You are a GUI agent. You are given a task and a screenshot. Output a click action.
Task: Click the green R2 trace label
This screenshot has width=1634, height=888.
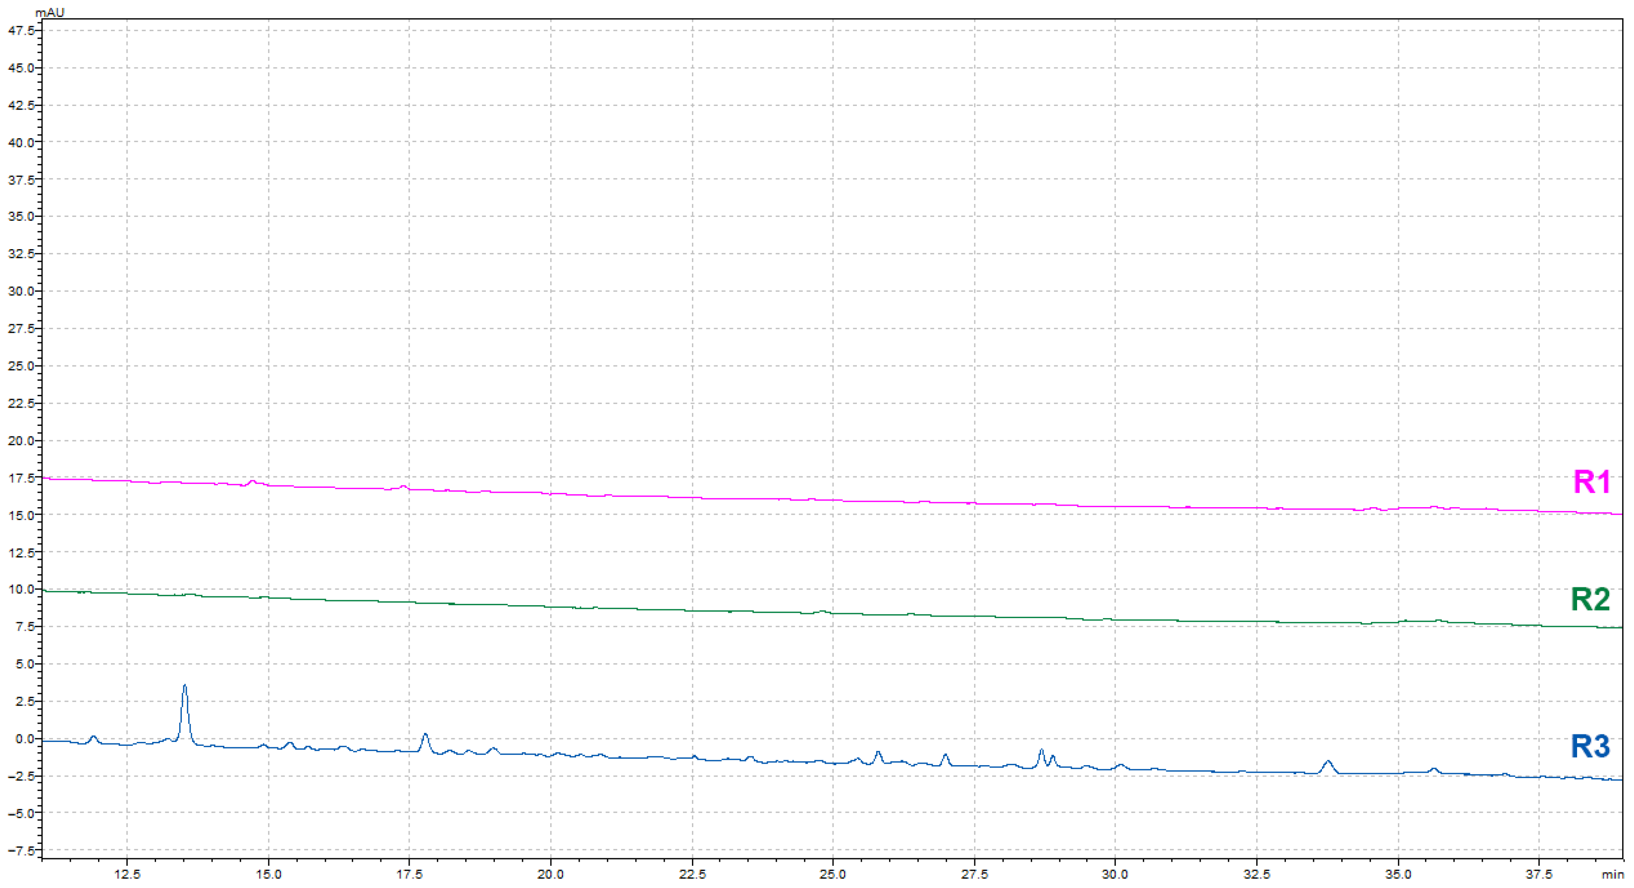1590,599
